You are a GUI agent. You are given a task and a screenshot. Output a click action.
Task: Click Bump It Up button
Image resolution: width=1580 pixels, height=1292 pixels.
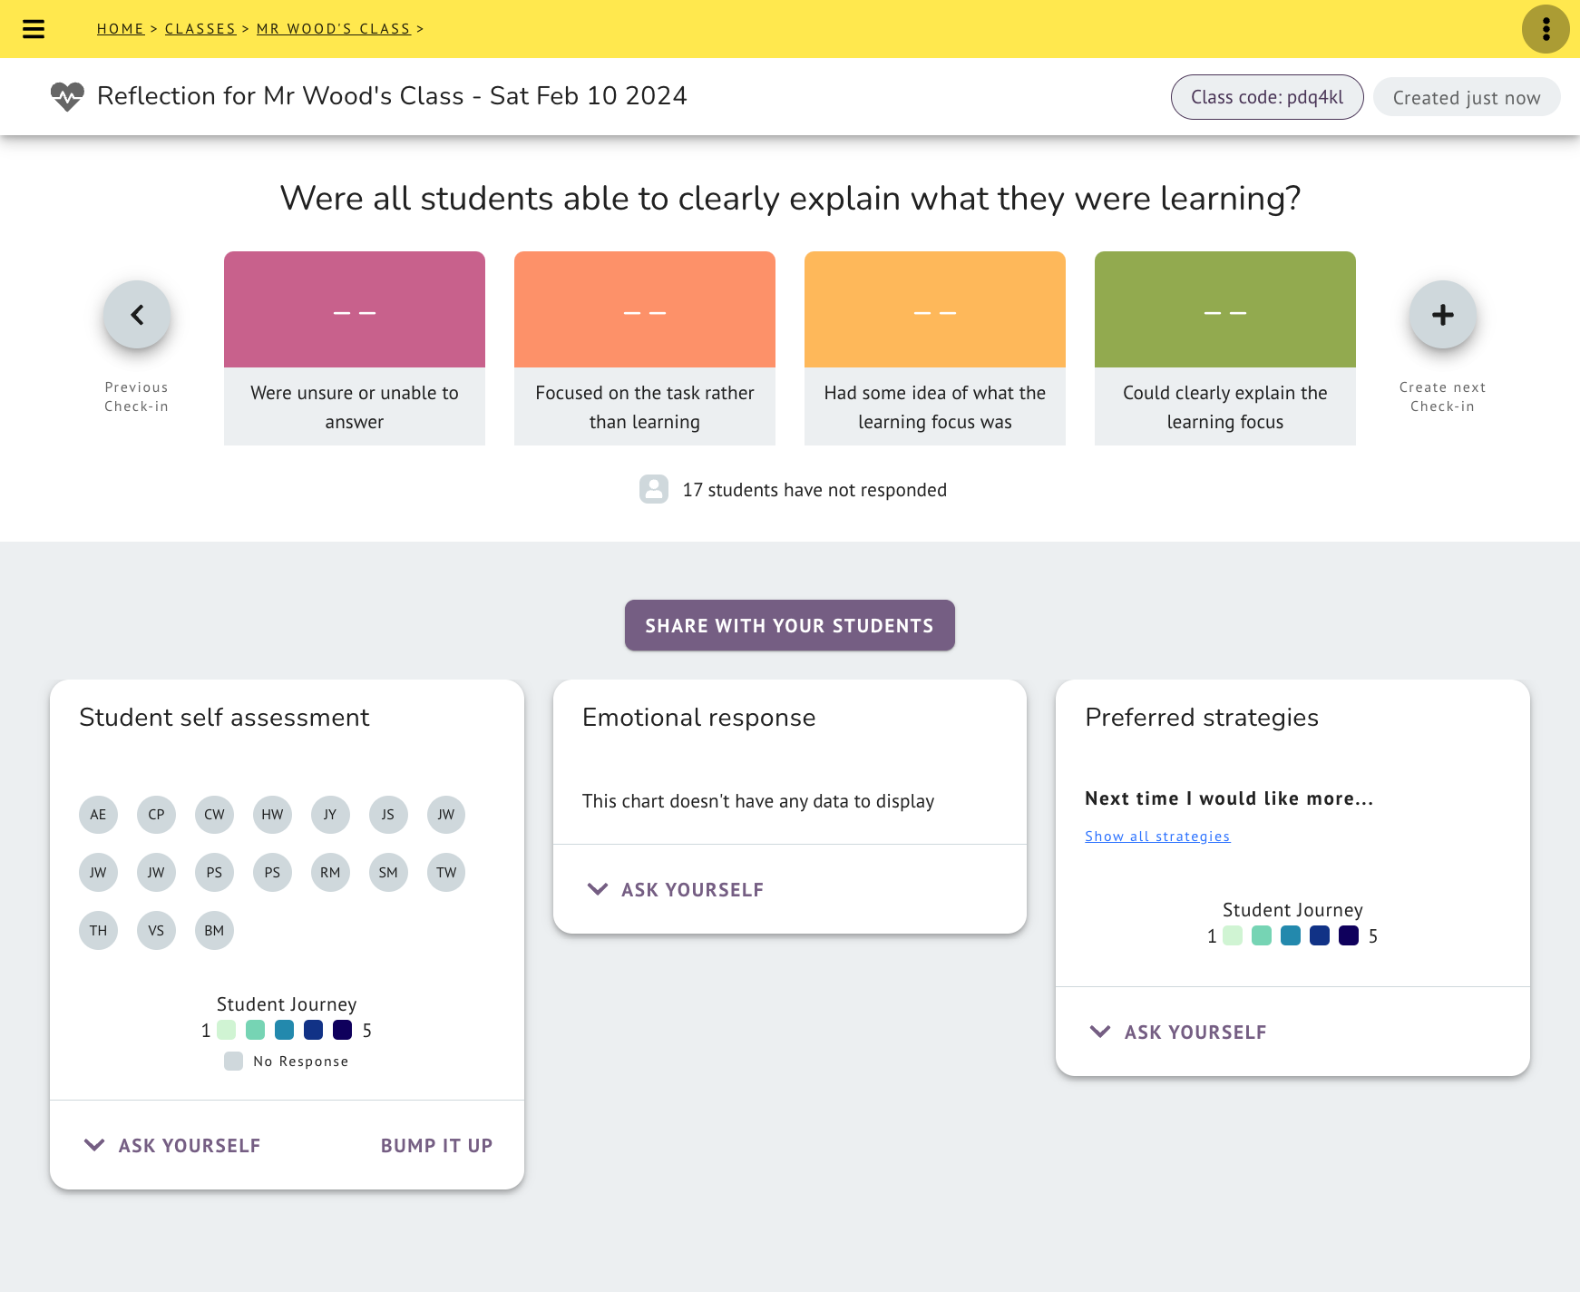click(x=436, y=1146)
